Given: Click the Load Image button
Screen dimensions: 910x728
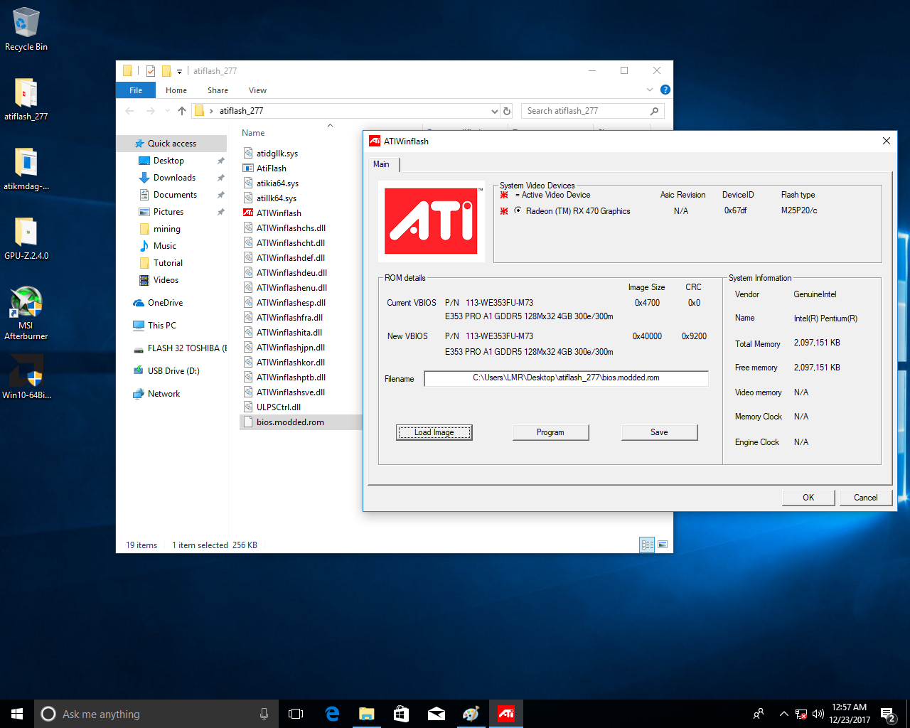Looking at the screenshot, I should point(434,432).
